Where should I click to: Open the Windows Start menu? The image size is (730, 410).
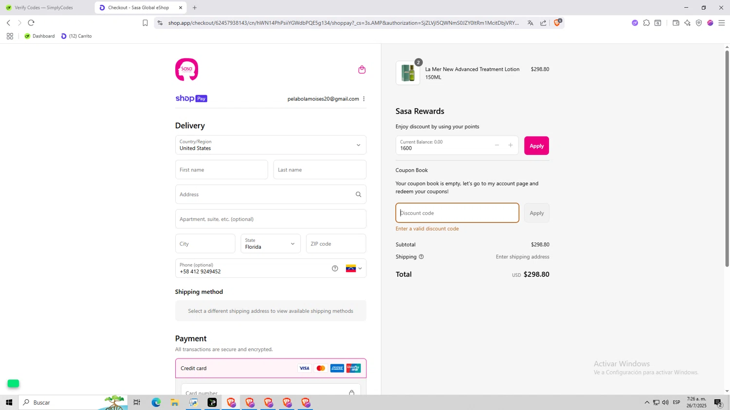[9, 402]
